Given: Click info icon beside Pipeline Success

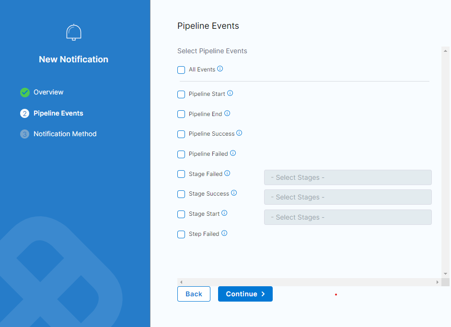Looking at the screenshot, I should 239,133.
